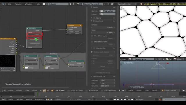
Task: Open the scene browse icon
Action: click(x=78, y=4)
